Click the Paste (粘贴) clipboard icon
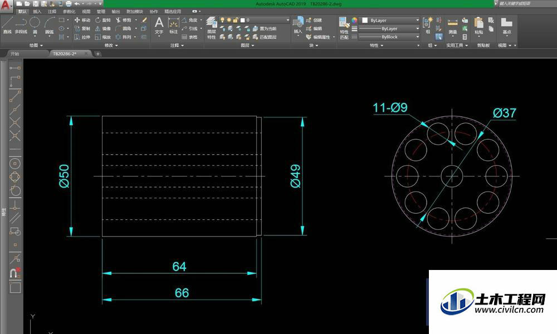The height and width of the screenshot is (334, 557). click(479, 26)
